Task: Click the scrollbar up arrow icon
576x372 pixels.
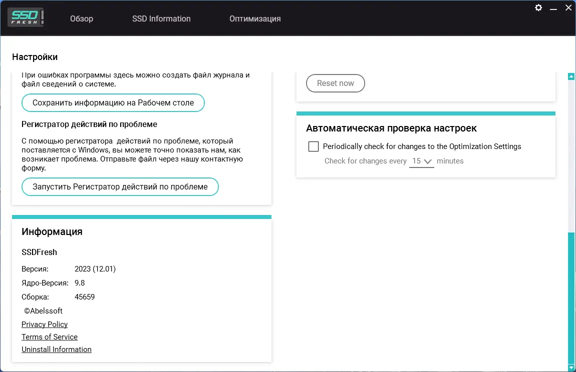Action: (571, 76)
